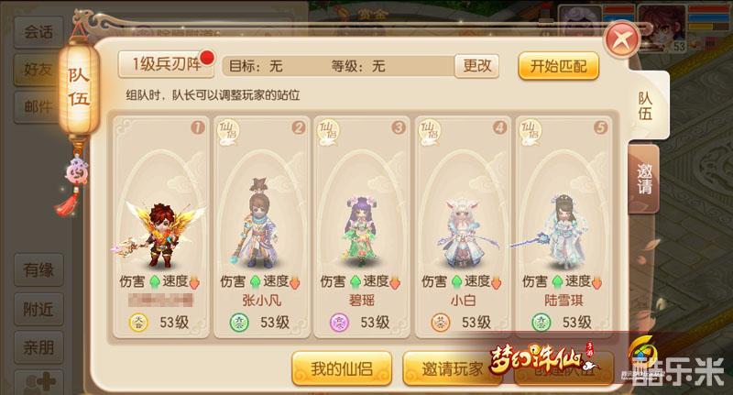Click the 仙侣 badge on 小白's card
Viewport: 733px width, 395px height.
tap(430, 132)
